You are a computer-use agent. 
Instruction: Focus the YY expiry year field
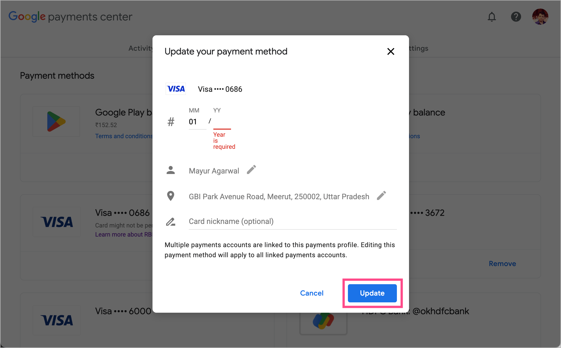click(222, 122)
